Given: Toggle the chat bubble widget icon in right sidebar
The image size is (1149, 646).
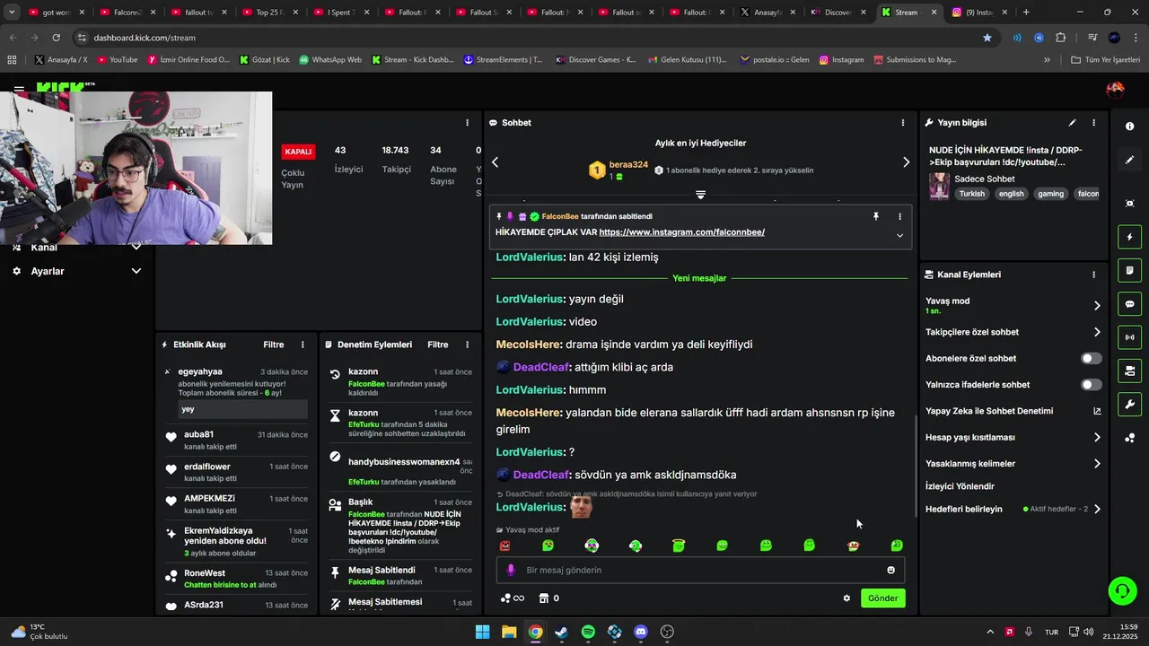Looking at the screenshot, I should (x=1129, y=304).
